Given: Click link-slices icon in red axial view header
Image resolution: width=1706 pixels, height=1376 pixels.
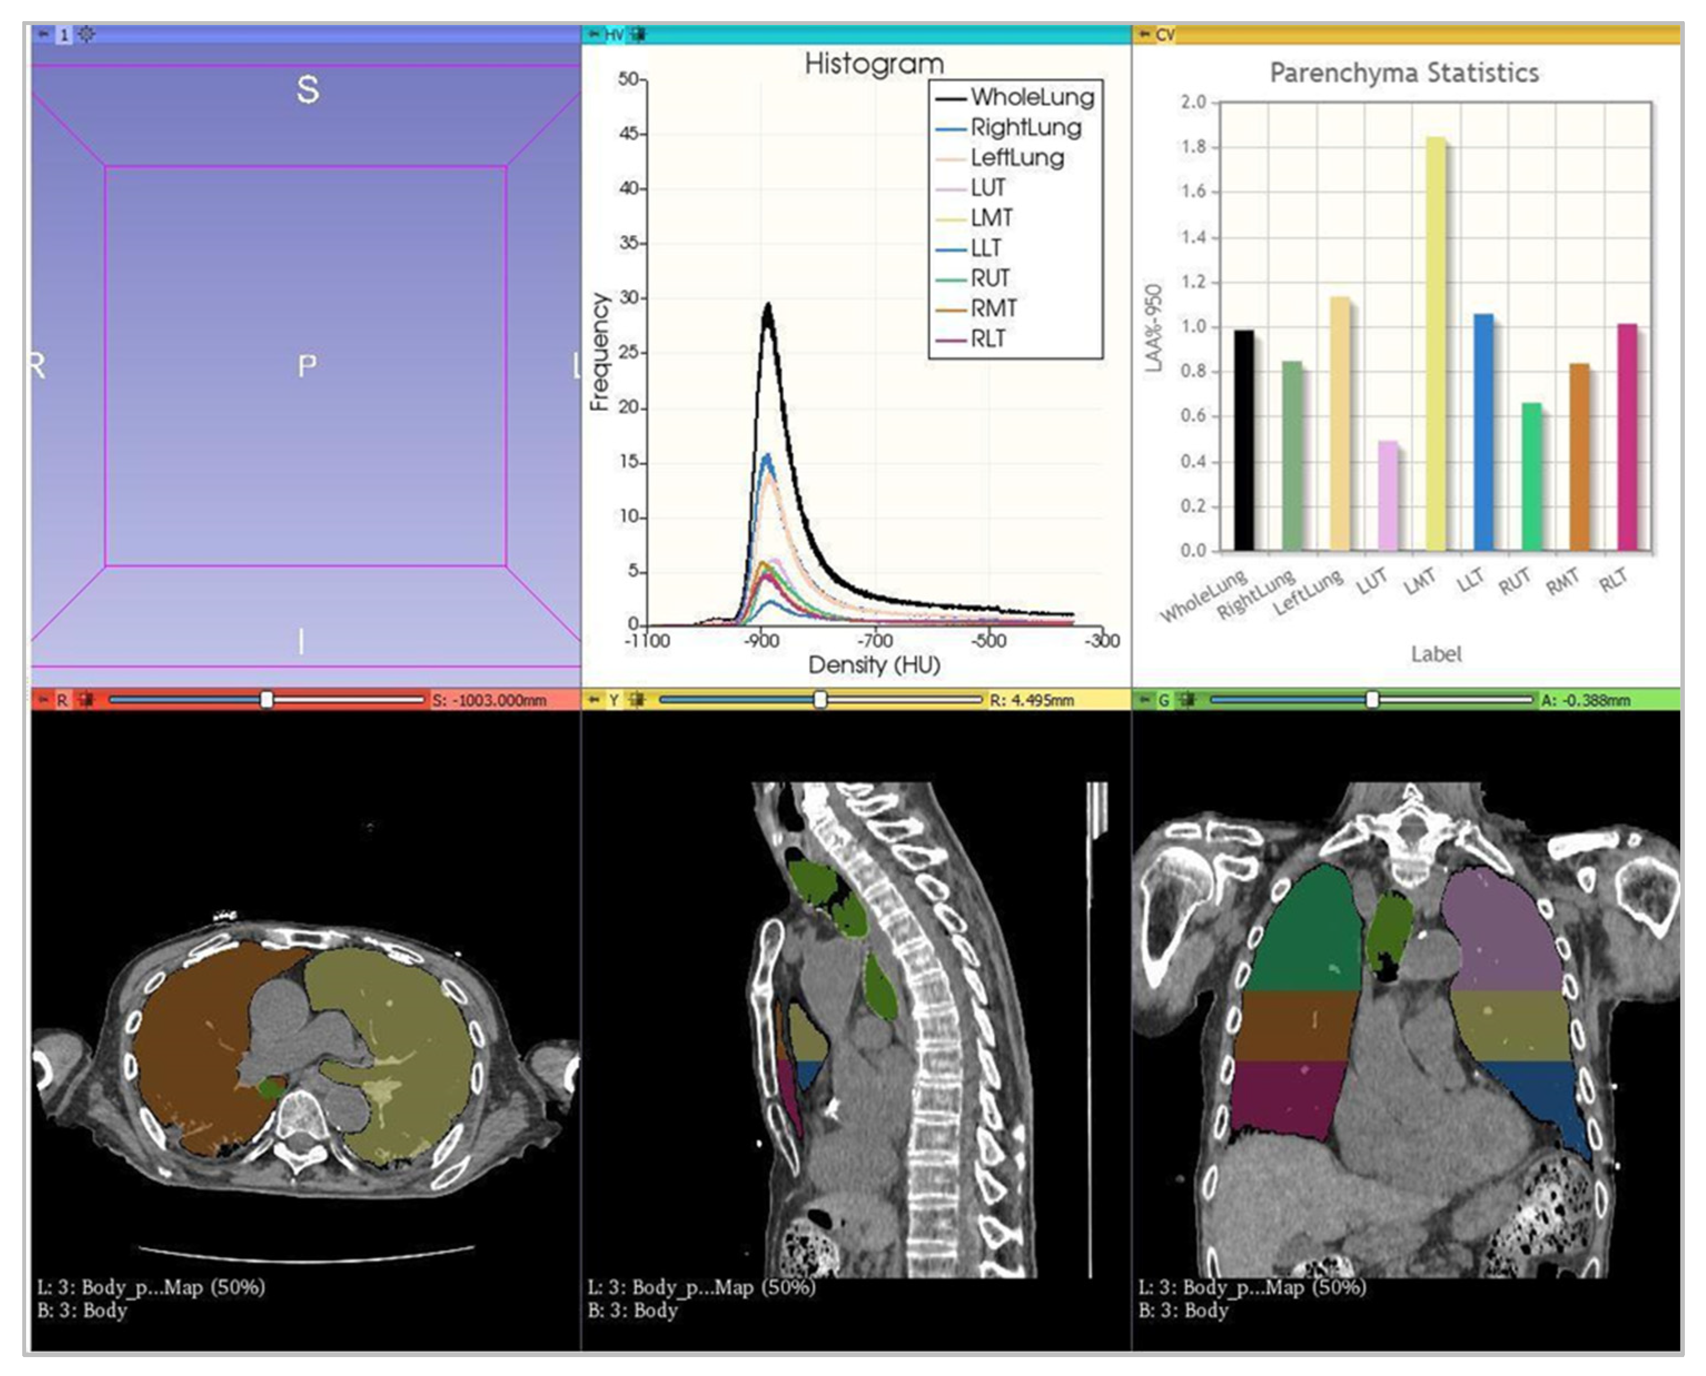Looking at the screenshot, I should pyautogui.click(x=86, y=700).
